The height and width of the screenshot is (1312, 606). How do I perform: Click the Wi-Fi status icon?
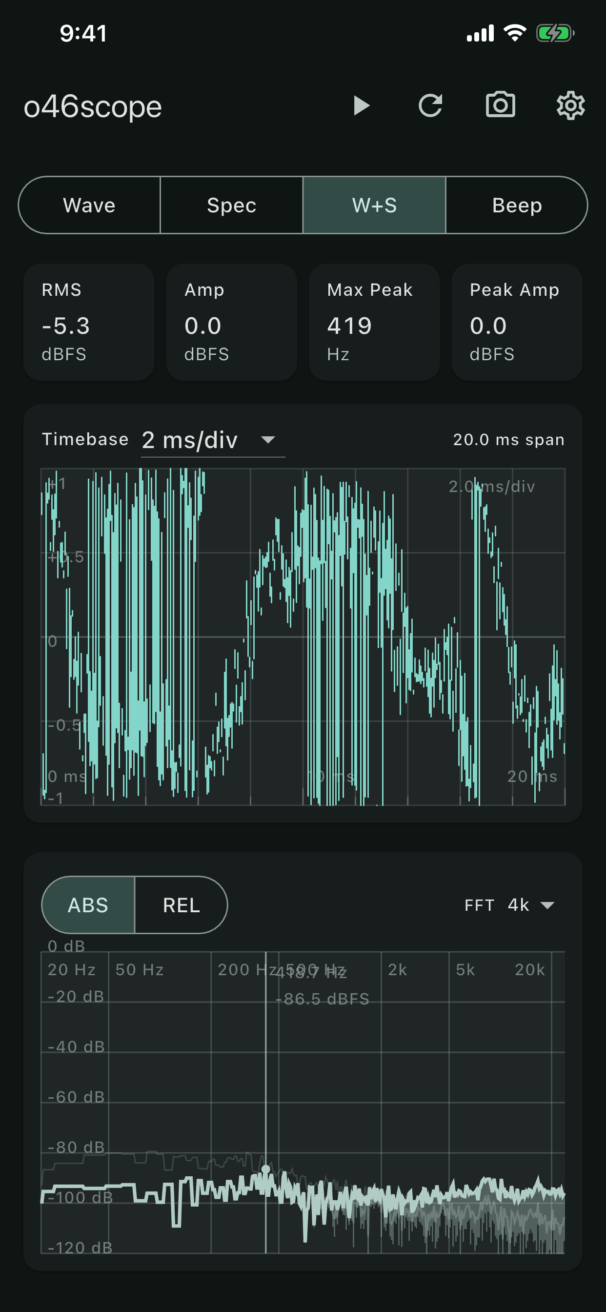pyautogui.click(x=515, y=33)
